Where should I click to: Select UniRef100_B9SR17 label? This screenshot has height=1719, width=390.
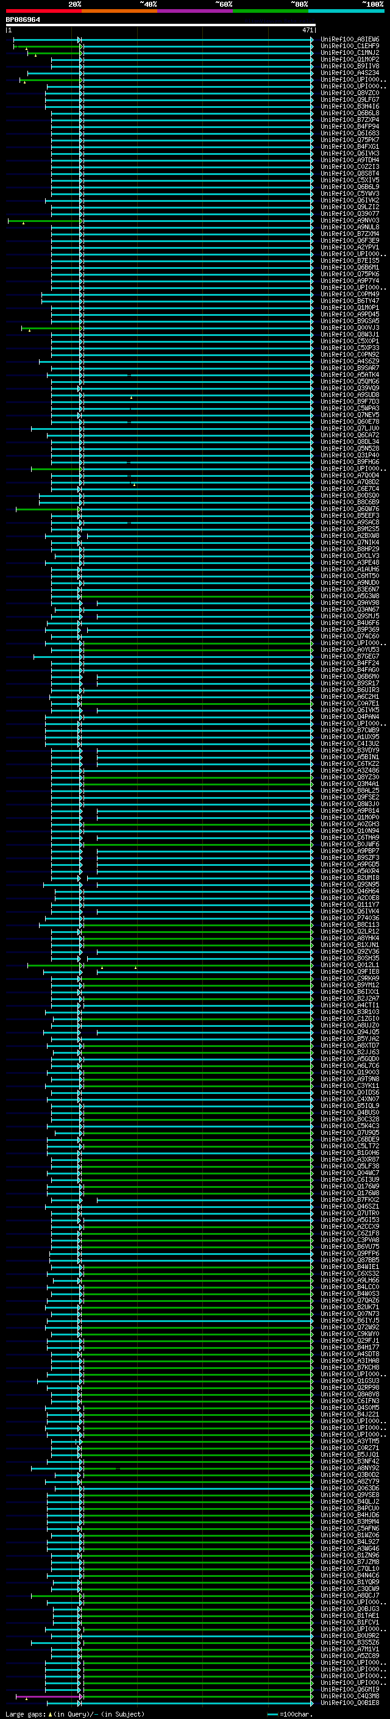(350, 684)
